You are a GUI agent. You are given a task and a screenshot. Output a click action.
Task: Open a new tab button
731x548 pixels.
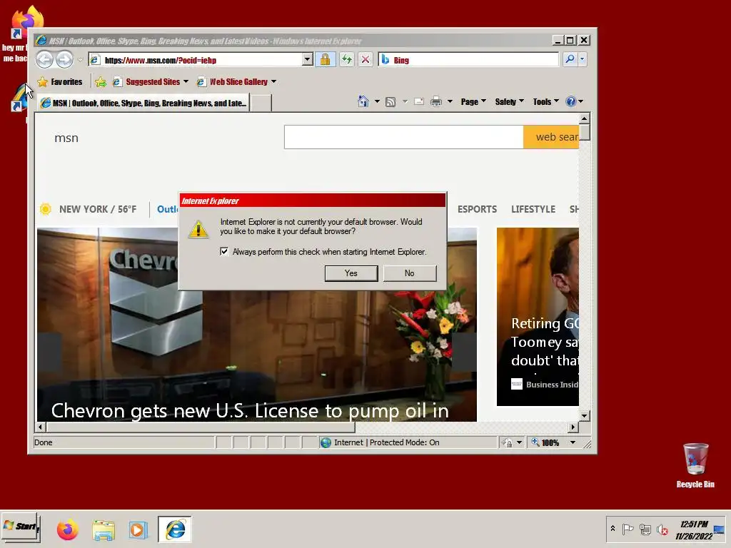(261, 103)
